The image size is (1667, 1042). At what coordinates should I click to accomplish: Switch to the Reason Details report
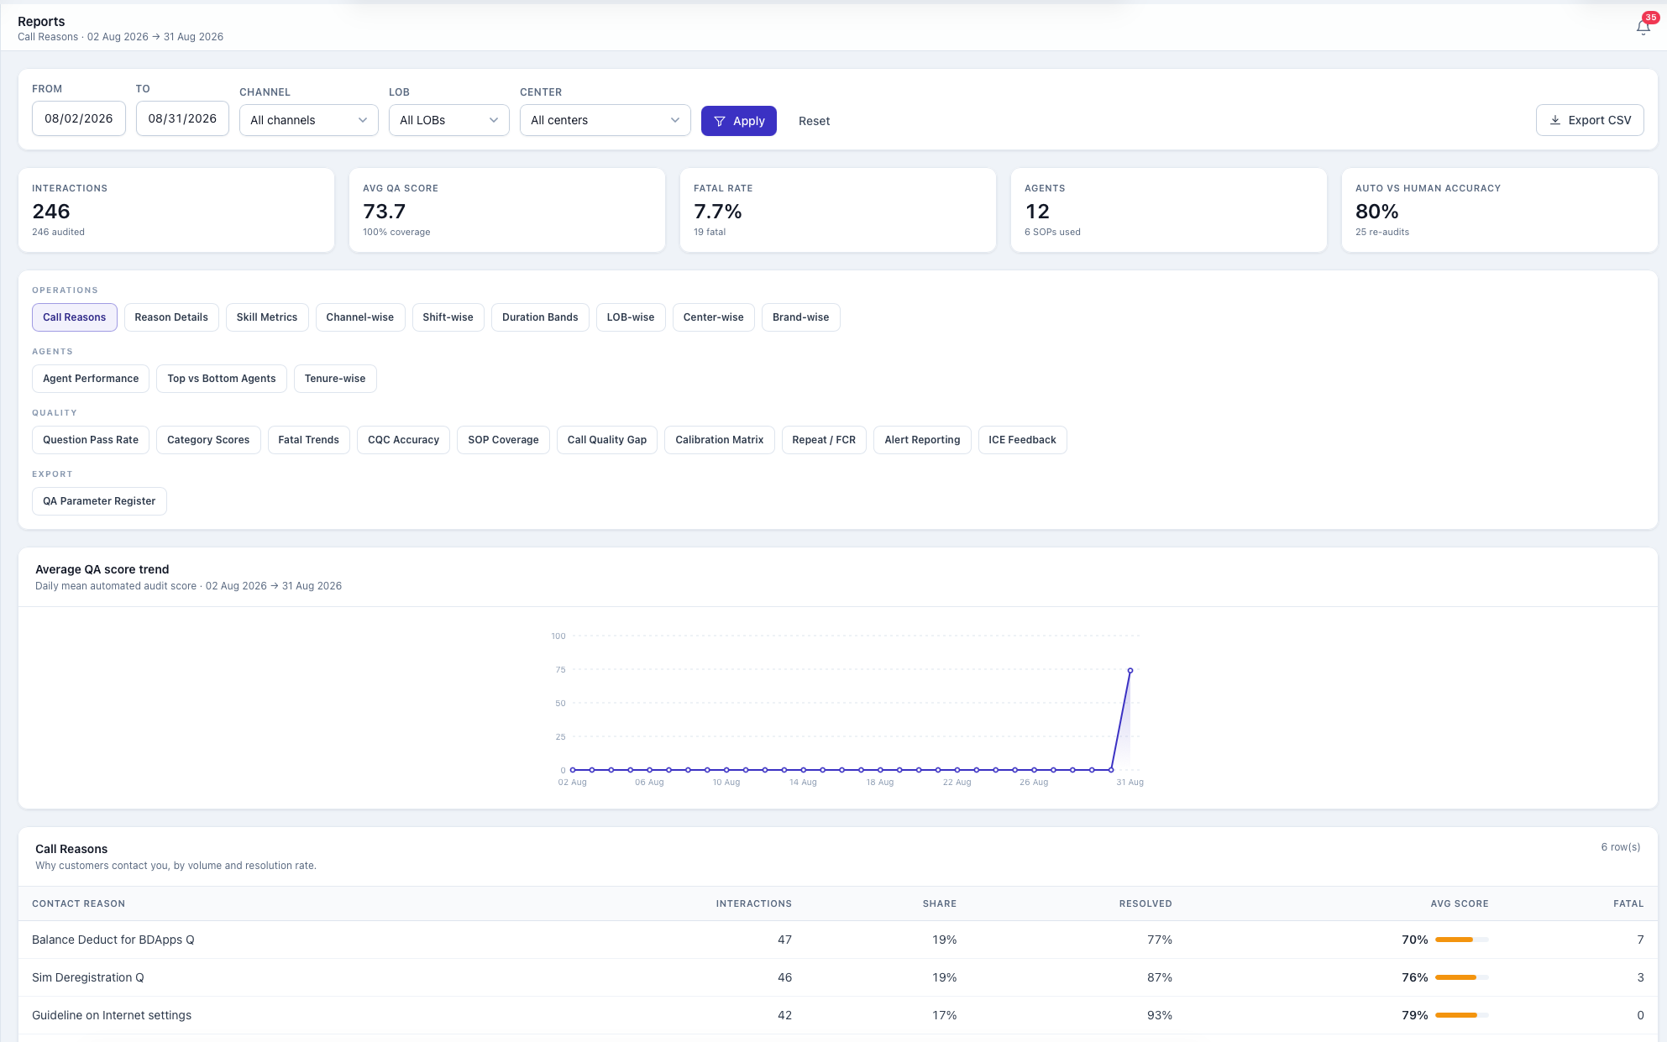coord(171,317)
